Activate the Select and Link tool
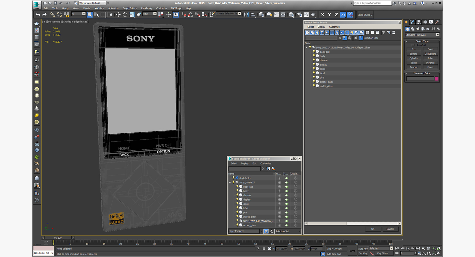 click(x=53, y=14)
